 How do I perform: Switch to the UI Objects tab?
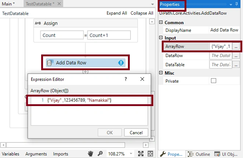point(226,154)
